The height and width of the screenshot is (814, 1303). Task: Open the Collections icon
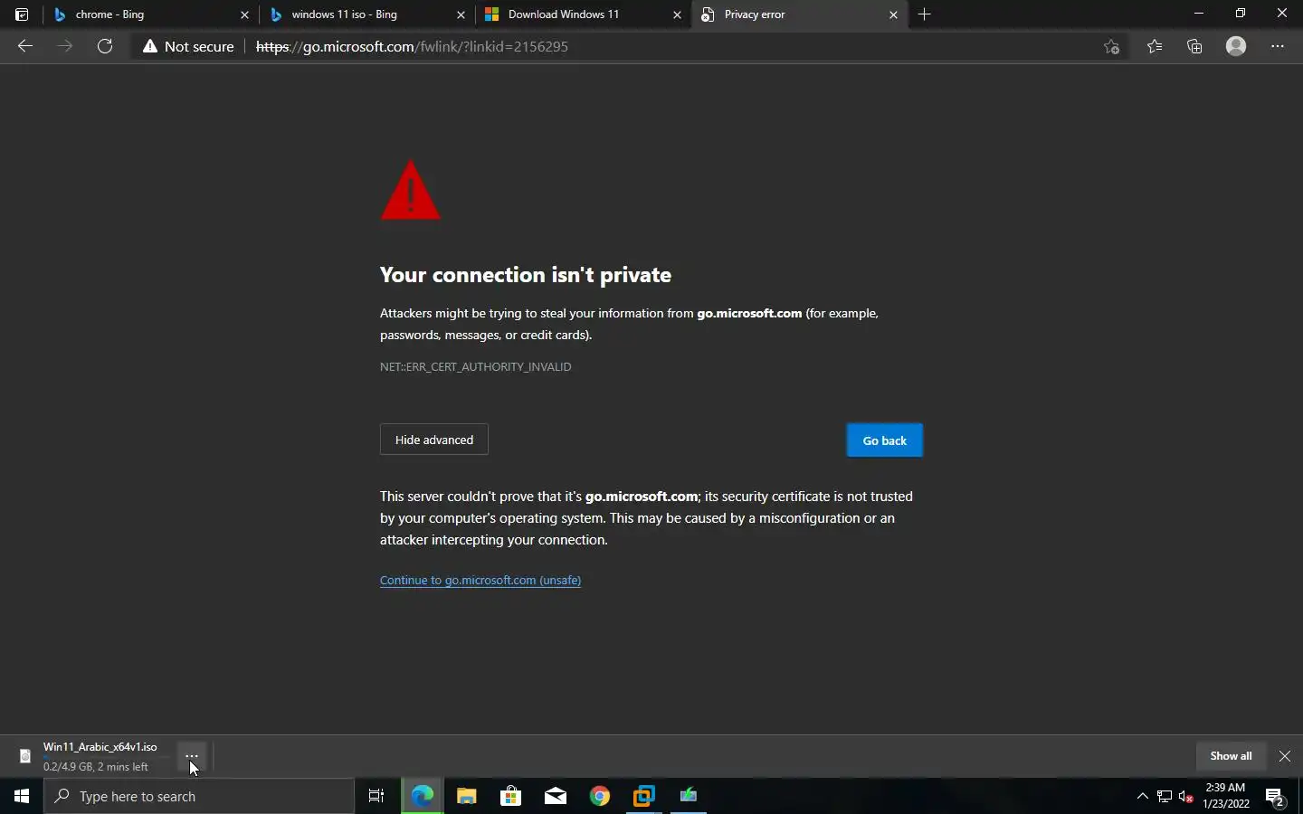[1195, 46]
